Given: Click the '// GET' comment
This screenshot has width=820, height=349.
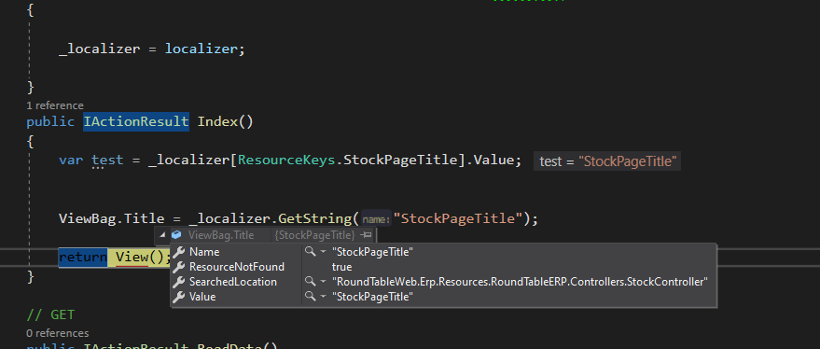Looking at the screenshot, I should [x=50, y=314].
